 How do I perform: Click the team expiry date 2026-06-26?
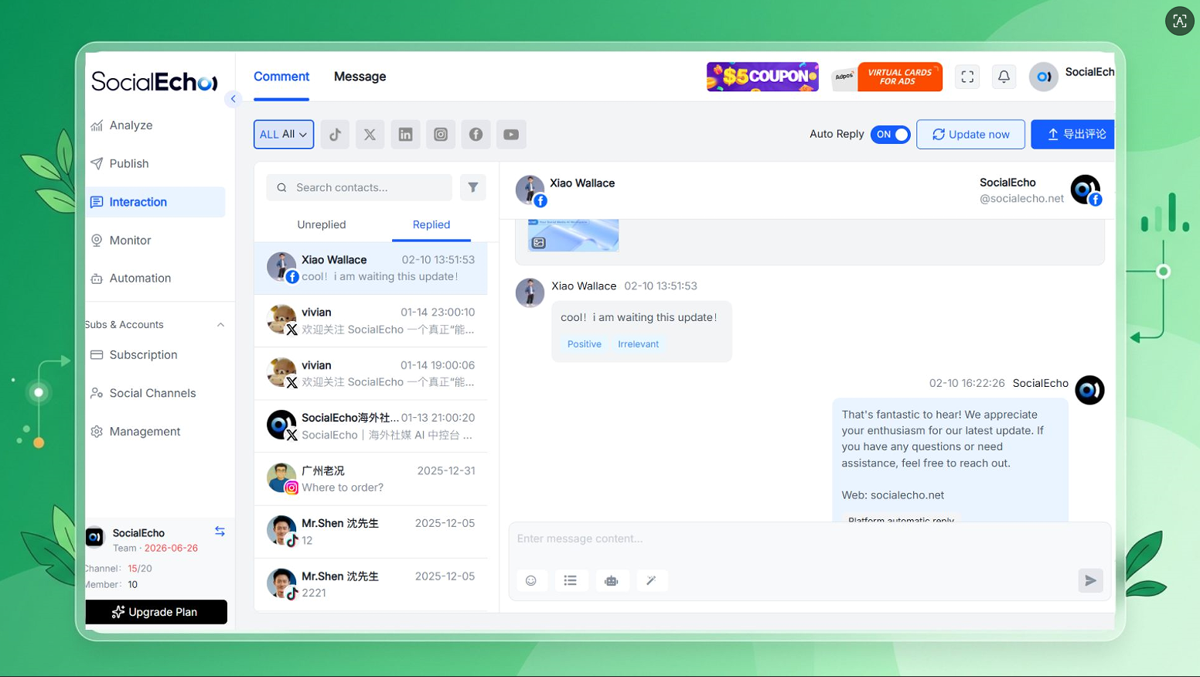coord(171,548)
